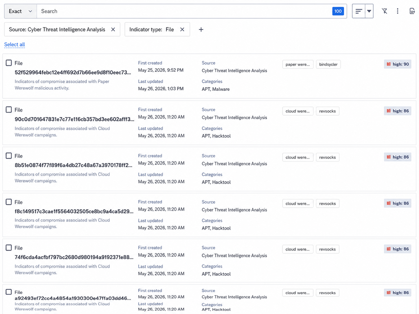Screen dimensions: 419x314
Task: Open indicator a92493ef72cc4a4854a1930300e47ffa03dd46...
Action: 73,298
